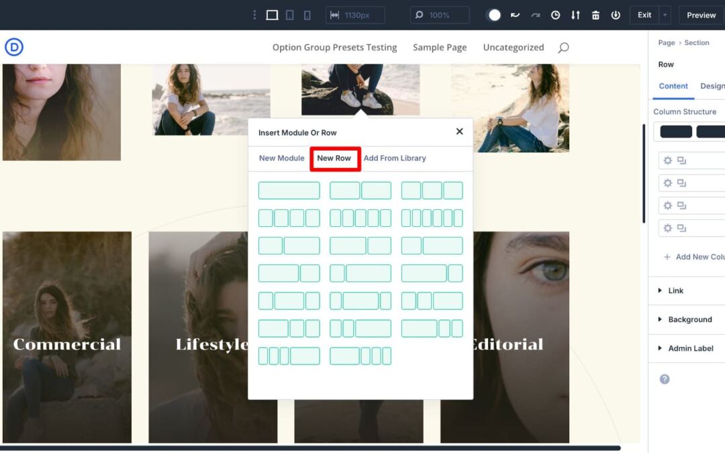Open the dropdown arrow beside Exit
This screenshot has height=453, width=725.
(665, 15)
